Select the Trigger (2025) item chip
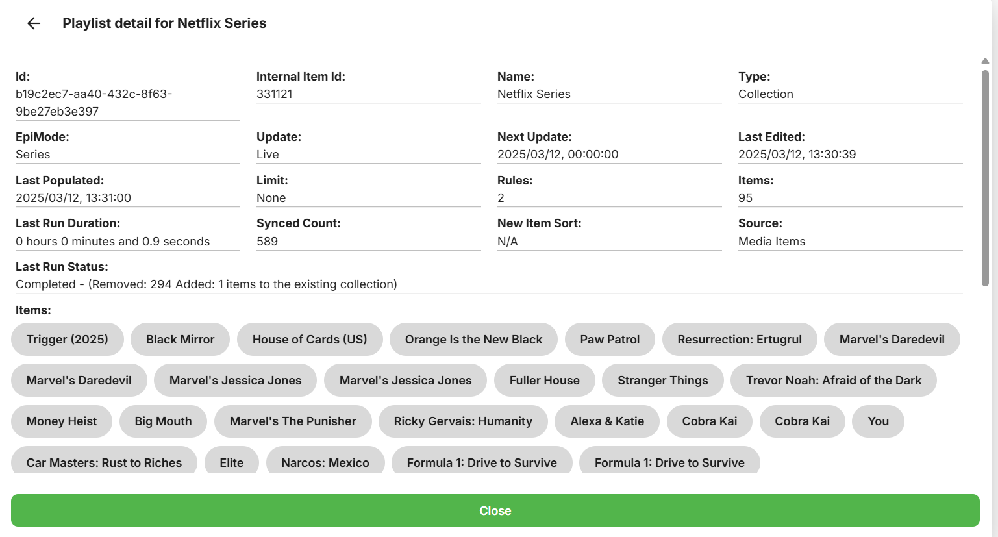This screenshot has width=998, height=537. (x=68, y=340)
